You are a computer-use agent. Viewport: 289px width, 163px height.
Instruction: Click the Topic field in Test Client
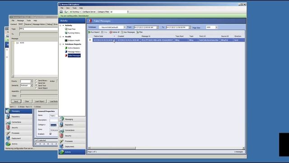click(x=38, y=29)
